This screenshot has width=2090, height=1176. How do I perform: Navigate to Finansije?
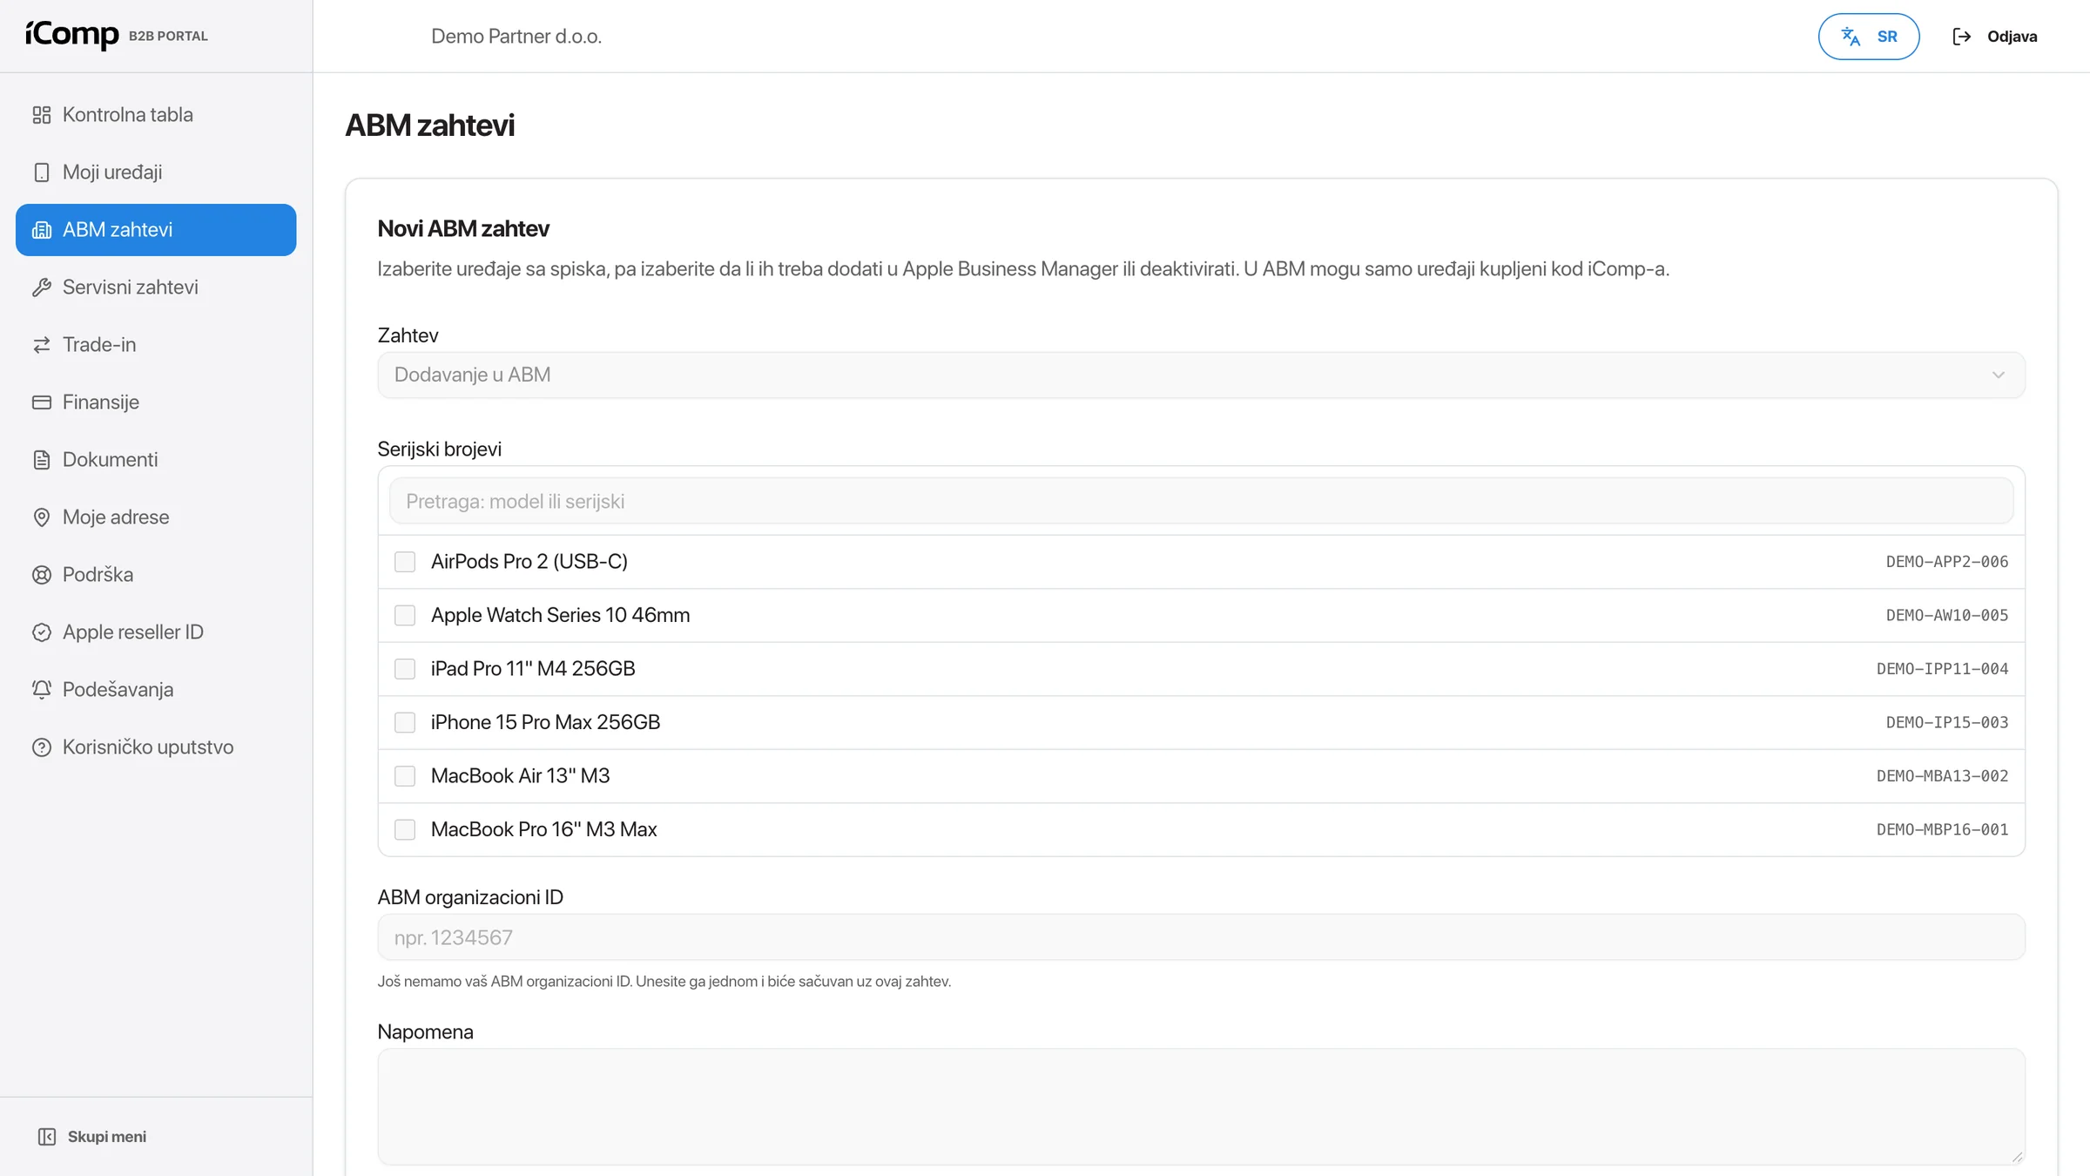156,402
